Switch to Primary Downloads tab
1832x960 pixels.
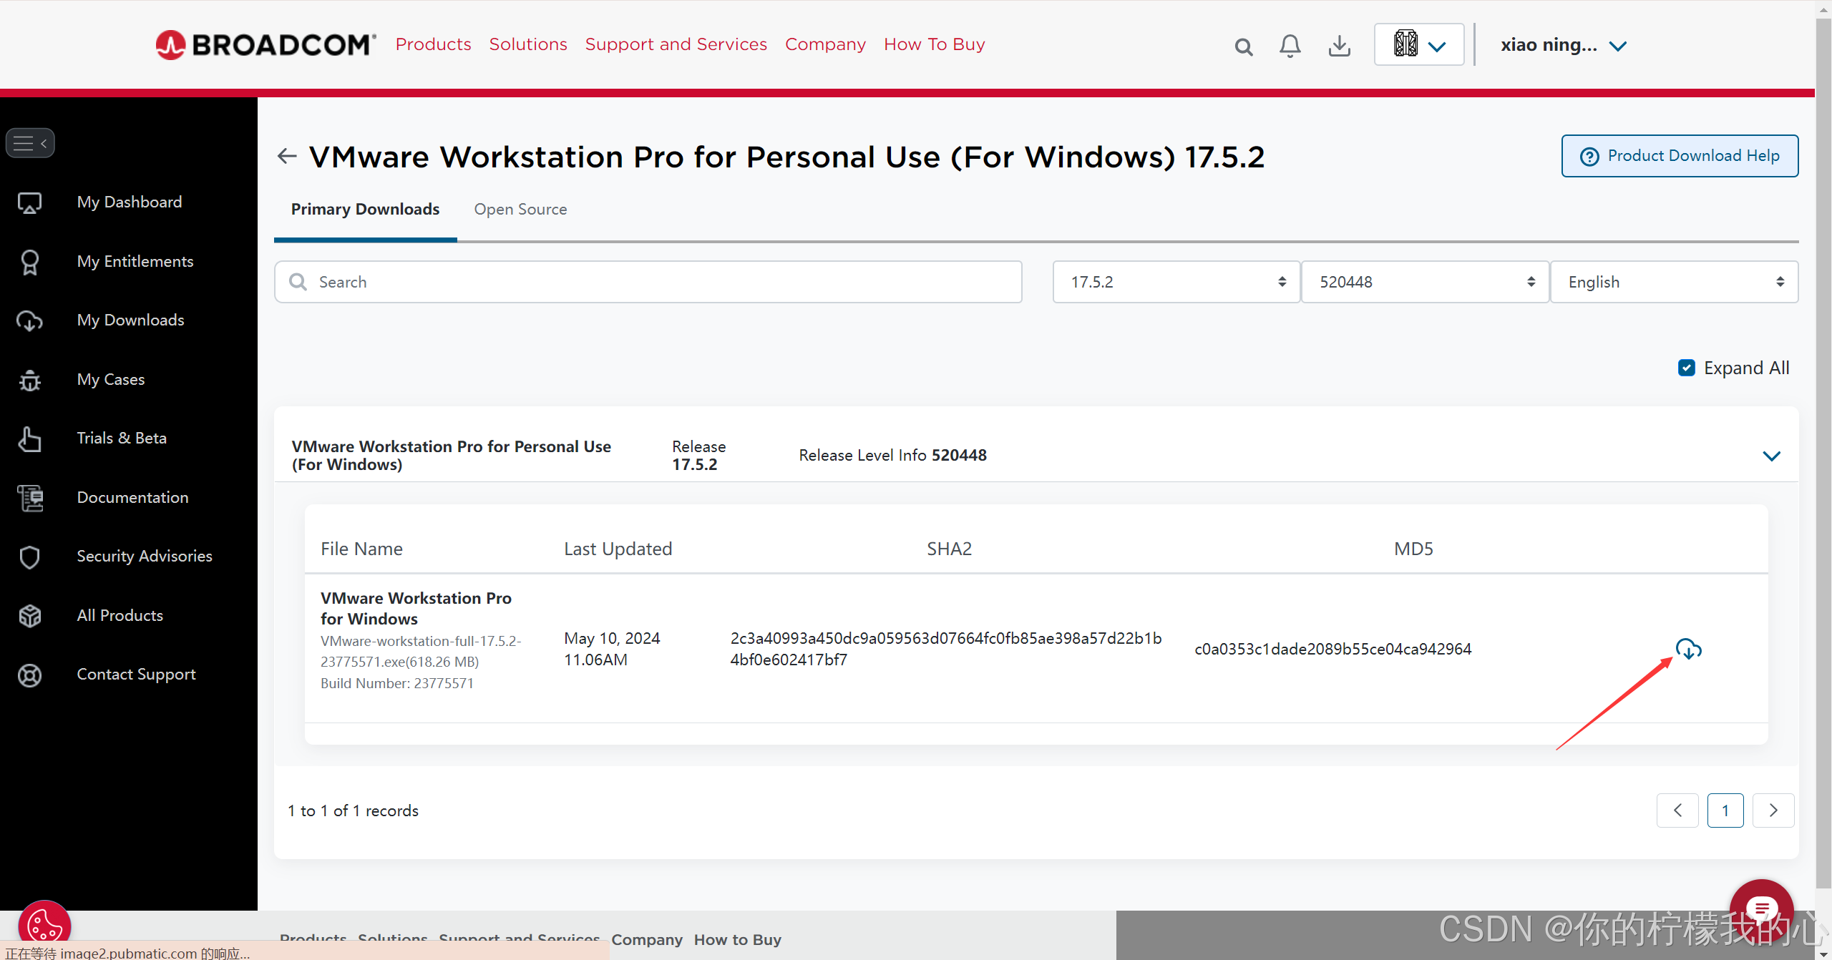pyautogui.click(x=365, y=210)
